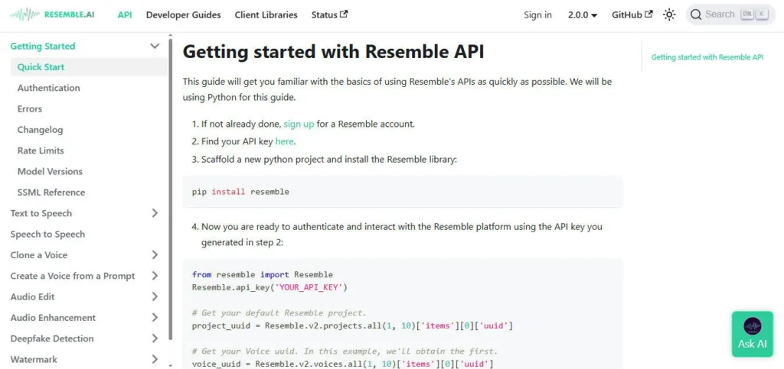Open the Rate Limits page
Screen dimensions: 784x369
point(41,151)
